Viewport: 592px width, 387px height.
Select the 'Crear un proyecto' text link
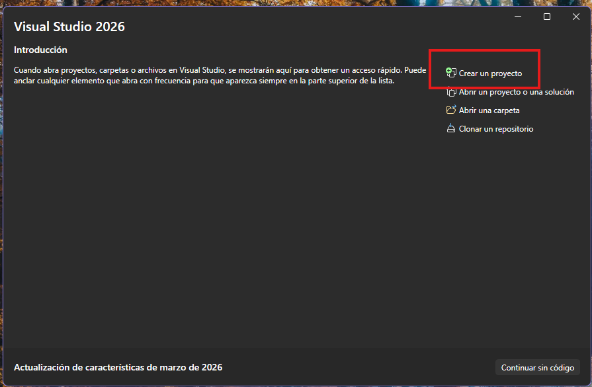[490, 73]
